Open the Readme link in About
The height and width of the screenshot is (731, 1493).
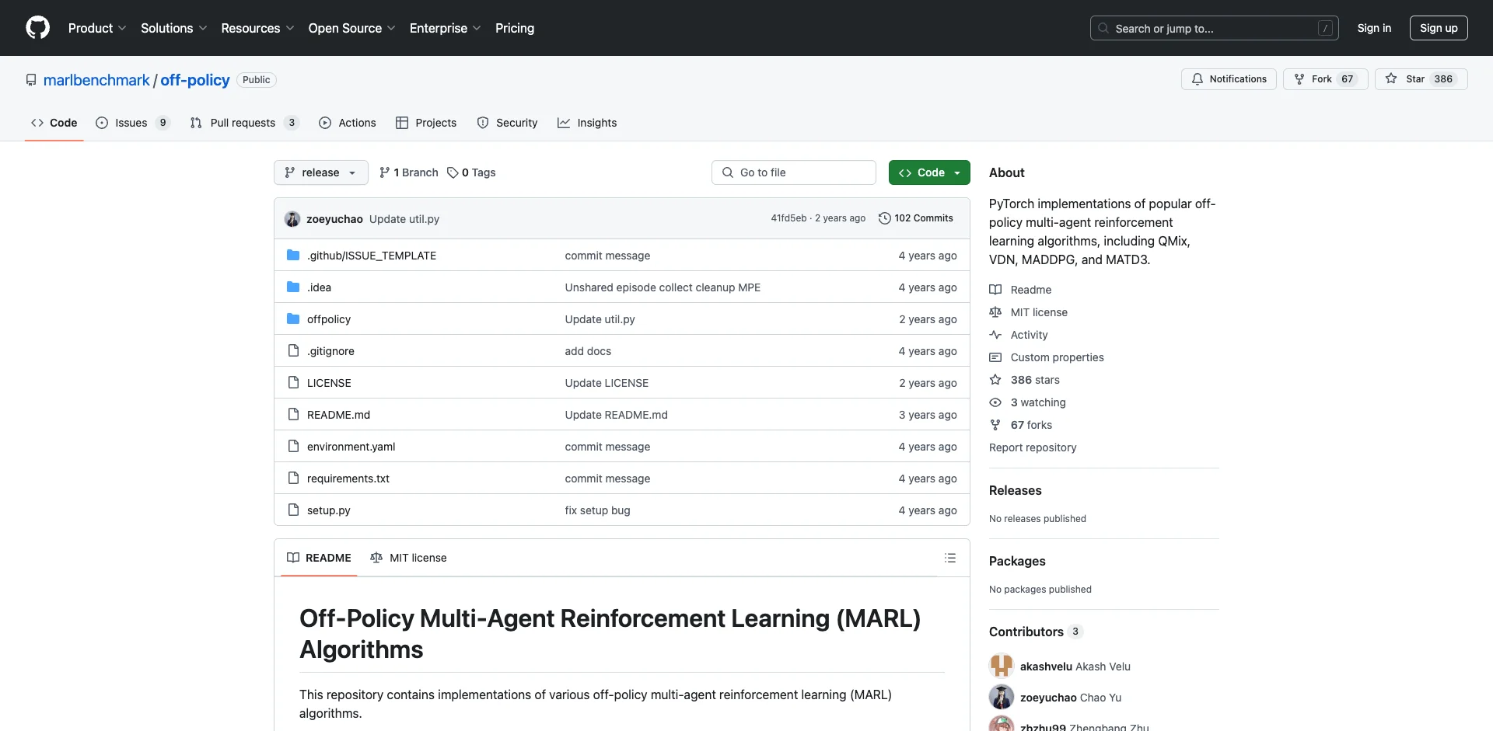coord(1020,290)
